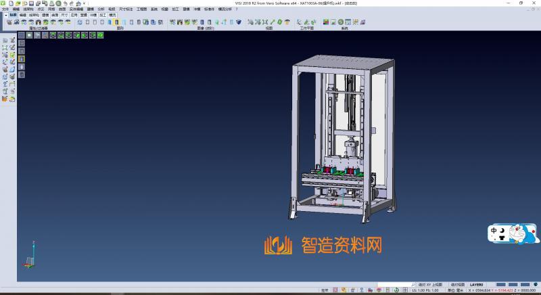Click the yellow umbrella icon ending 视图 group
Viewport: 541px width, 295px height.
(x=287, y=22)
